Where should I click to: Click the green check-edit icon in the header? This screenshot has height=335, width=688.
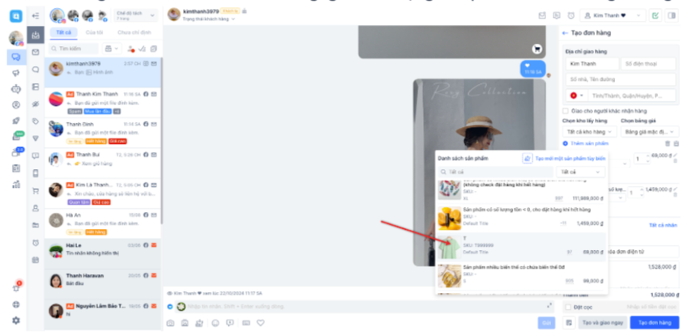pyautogui.click(x=655, y=15)
